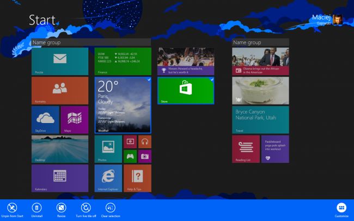
Task: Name the second tile group
Action: click(x=260, y=42)
